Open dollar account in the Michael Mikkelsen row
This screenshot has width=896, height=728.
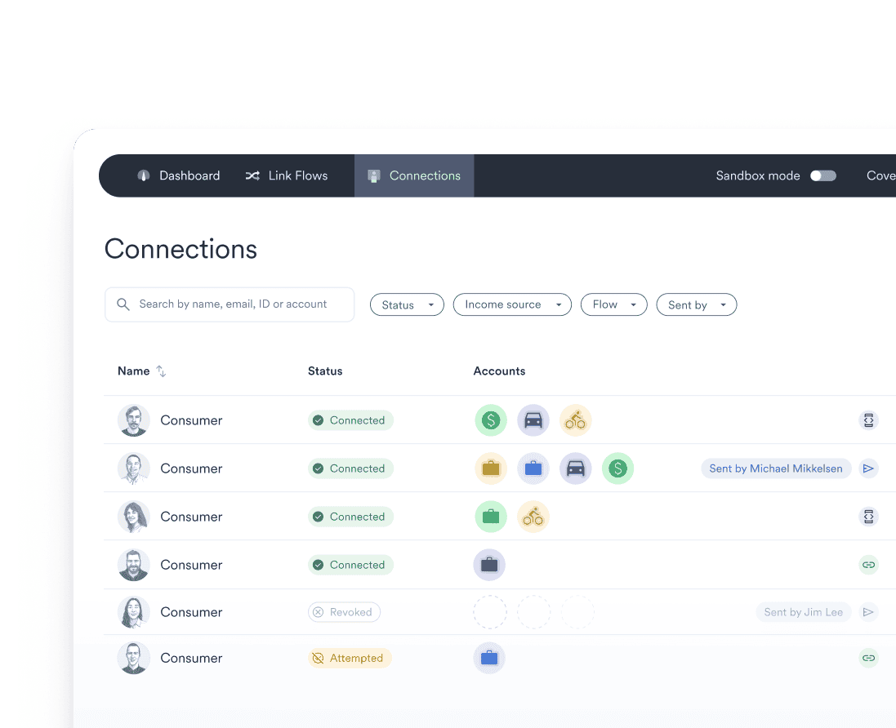pos(617,468)
